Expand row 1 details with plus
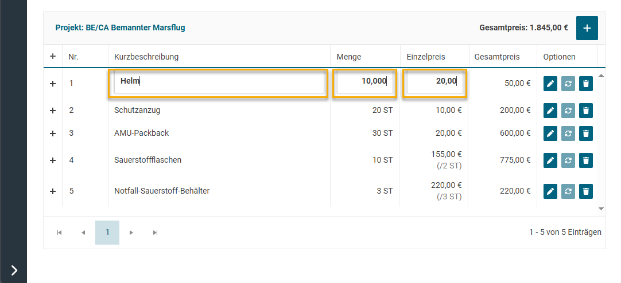This screenshot has width=621, height=283. 53,84
